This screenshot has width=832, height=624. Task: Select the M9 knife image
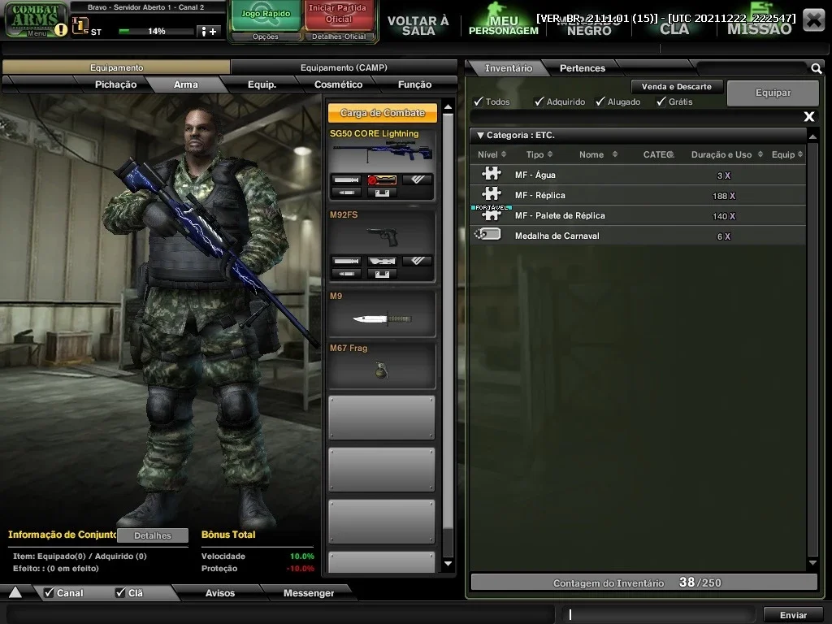coord(382,318)
